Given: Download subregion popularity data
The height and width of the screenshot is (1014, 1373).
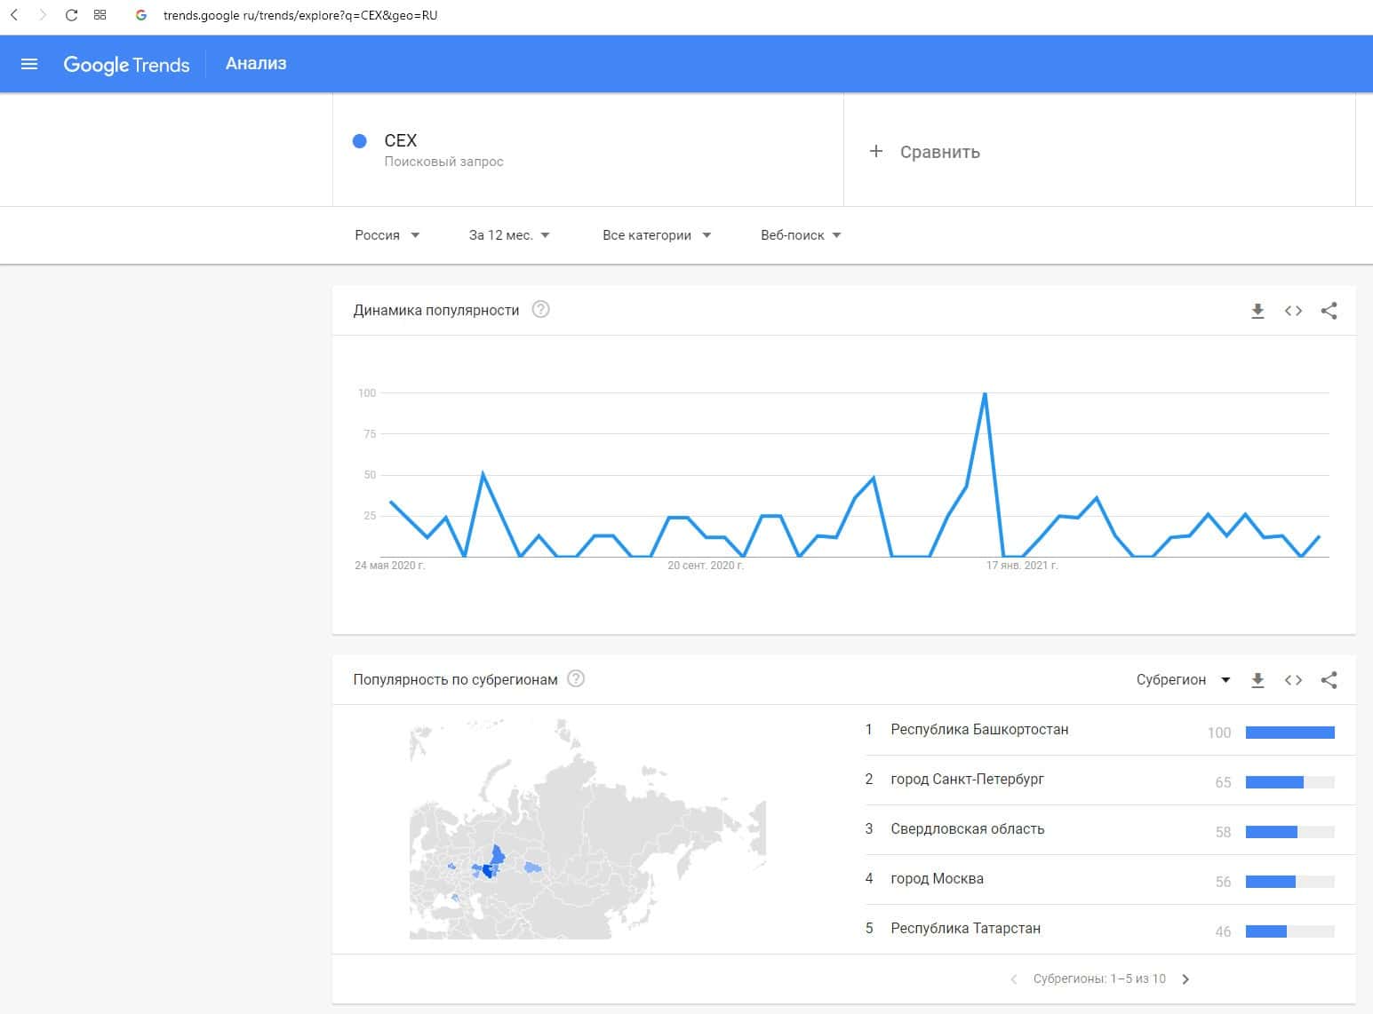Looking at the screenshot, I should pos(1257,680).
